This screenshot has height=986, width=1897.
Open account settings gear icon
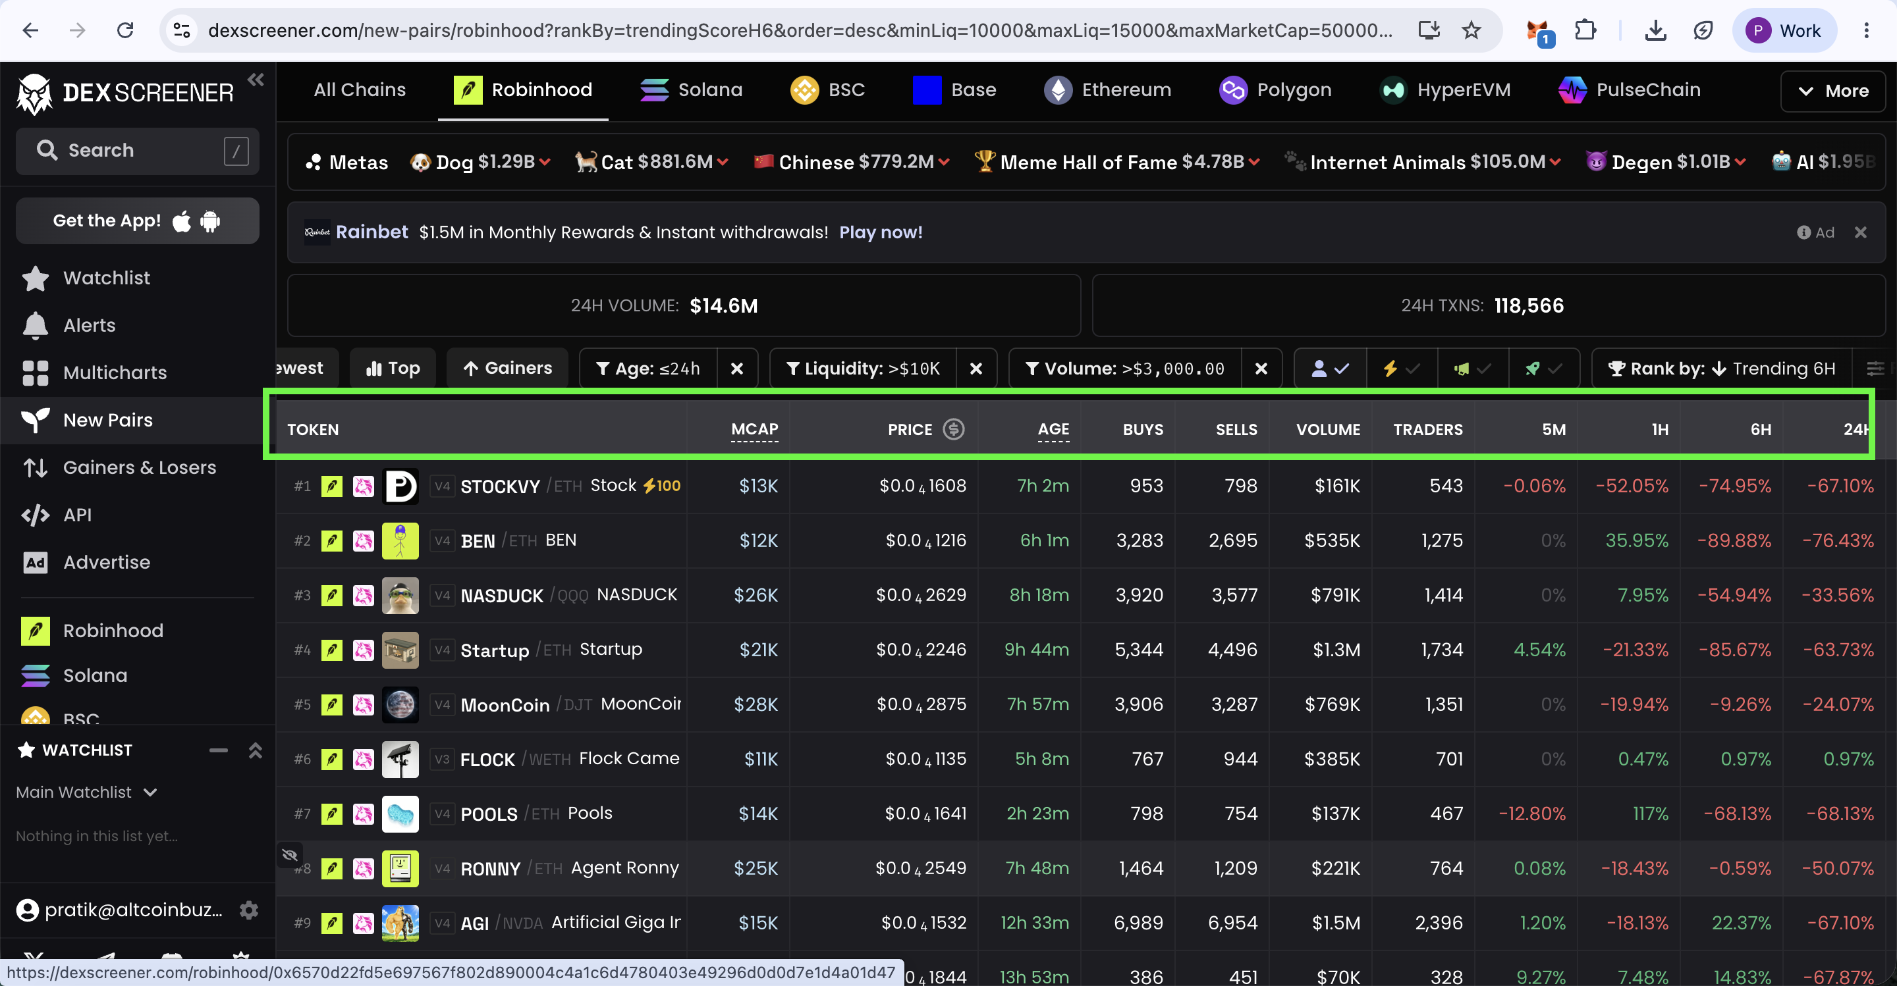coord(249,910)
